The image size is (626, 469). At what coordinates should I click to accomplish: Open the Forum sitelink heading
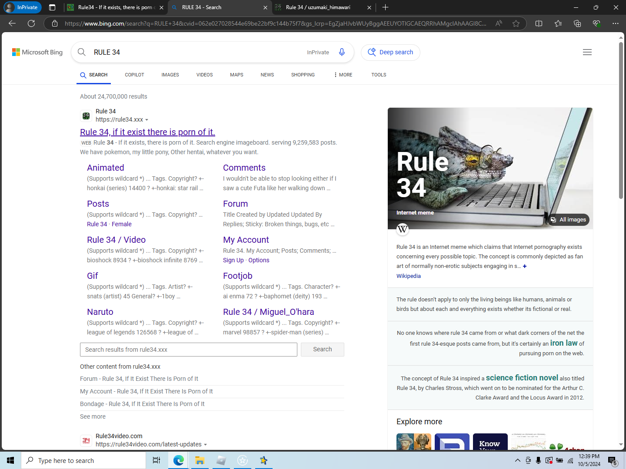[x=235, y=204]
